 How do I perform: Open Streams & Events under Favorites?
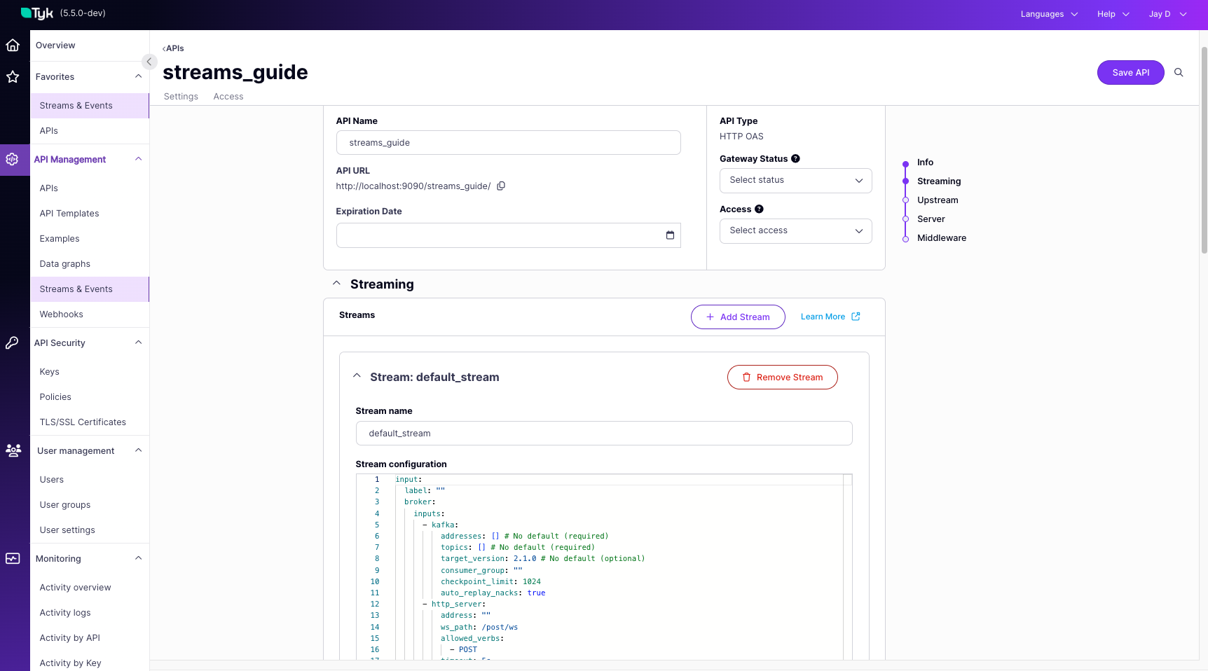[90, 106]
